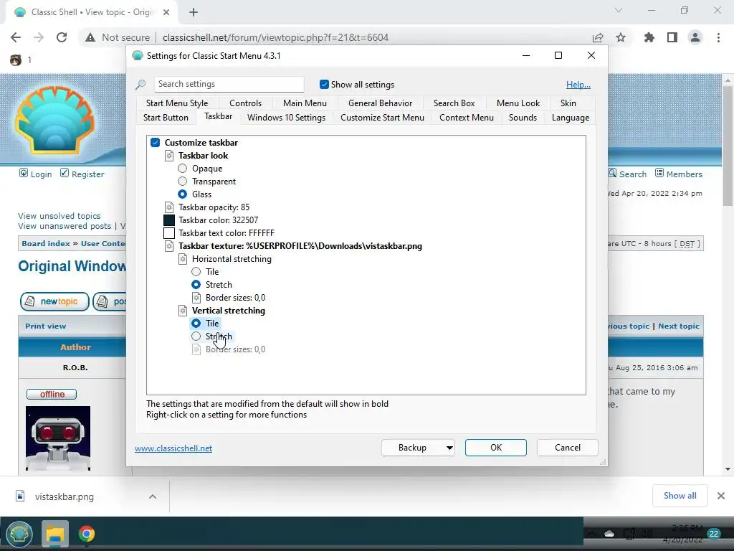Select Stretch under Horizontal stretching
The width and height of the screenshot is (734, 551).
click(196, 285)
